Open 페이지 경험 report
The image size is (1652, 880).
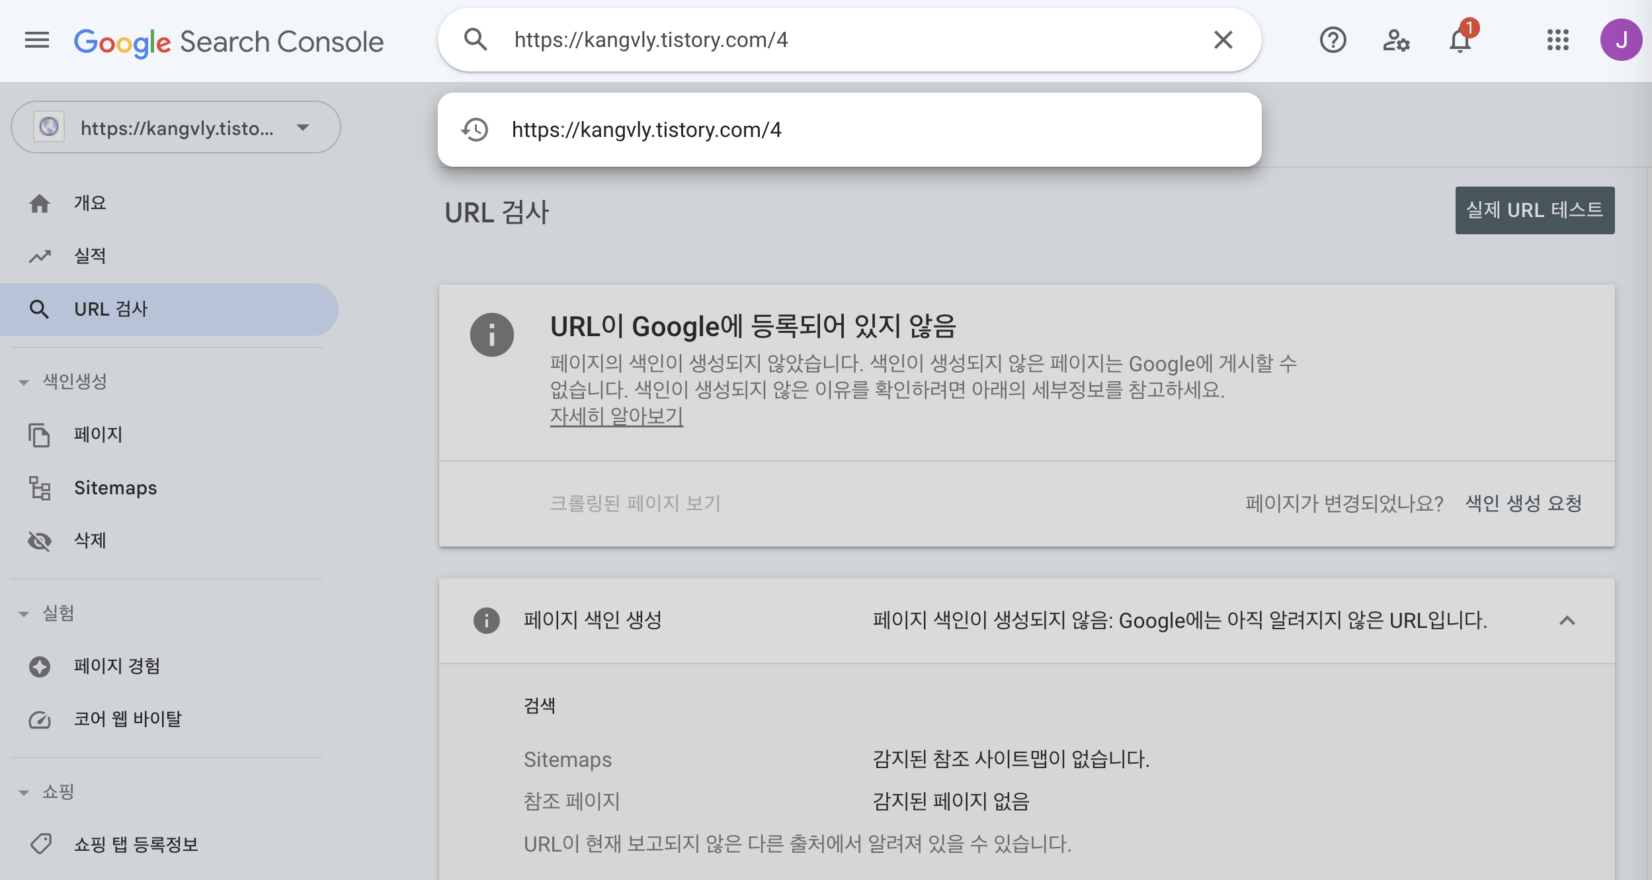coord(169,666)
